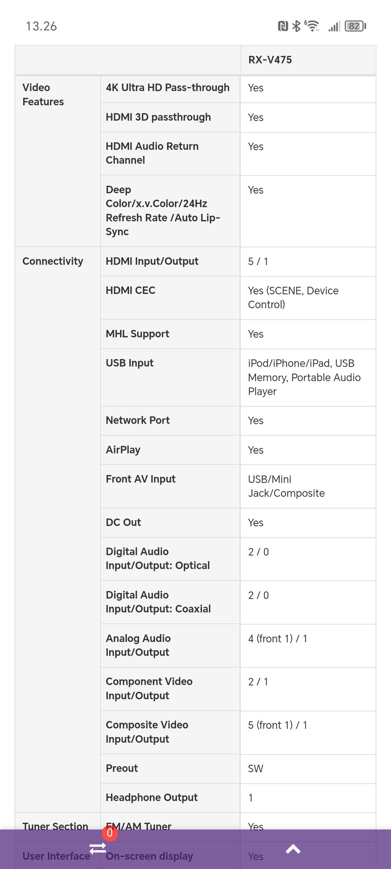Tap the NFC status icon
The height and width of the screenshot is (869, 391).
(x=283, y=27)
